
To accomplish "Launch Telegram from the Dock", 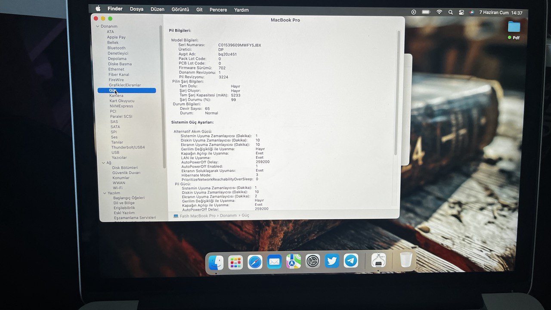I will pos(351,260).
